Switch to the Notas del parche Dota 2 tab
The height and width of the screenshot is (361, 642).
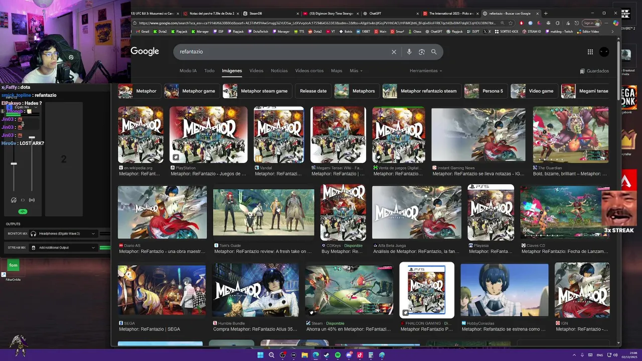pyautogui.click(x=210, y=14)
